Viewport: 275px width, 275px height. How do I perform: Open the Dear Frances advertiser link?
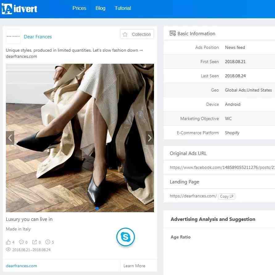[x=38, y=37]
